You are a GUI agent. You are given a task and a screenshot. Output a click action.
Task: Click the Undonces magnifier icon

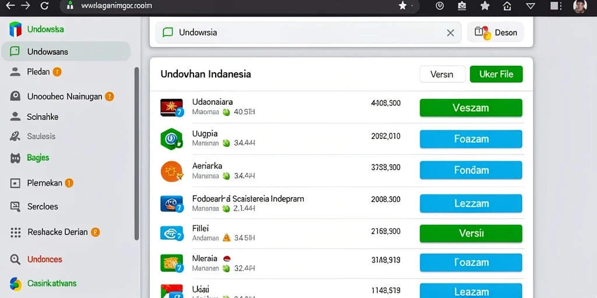[x=15, y=259]
